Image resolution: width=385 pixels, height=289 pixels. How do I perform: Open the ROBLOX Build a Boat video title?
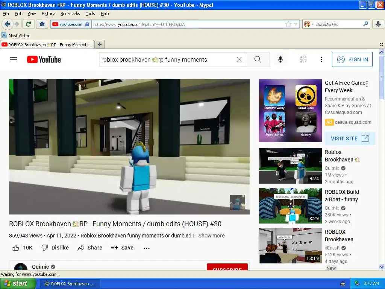click(342, 196)
